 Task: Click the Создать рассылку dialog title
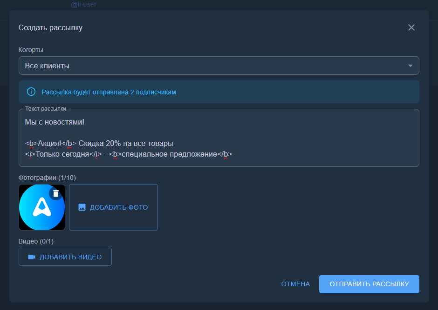[50, 28]
